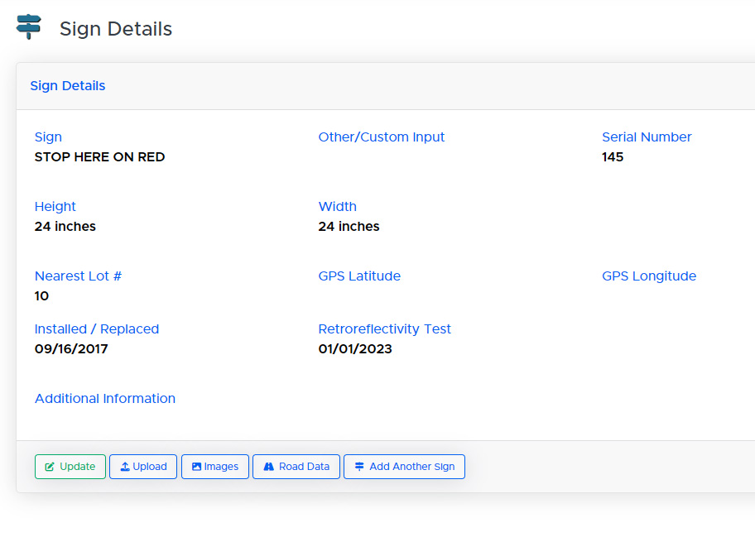Viewport: 755px width, 542px height.
Task: Click the STOP HERE ON RED sign name
Action: pos(99,157)
